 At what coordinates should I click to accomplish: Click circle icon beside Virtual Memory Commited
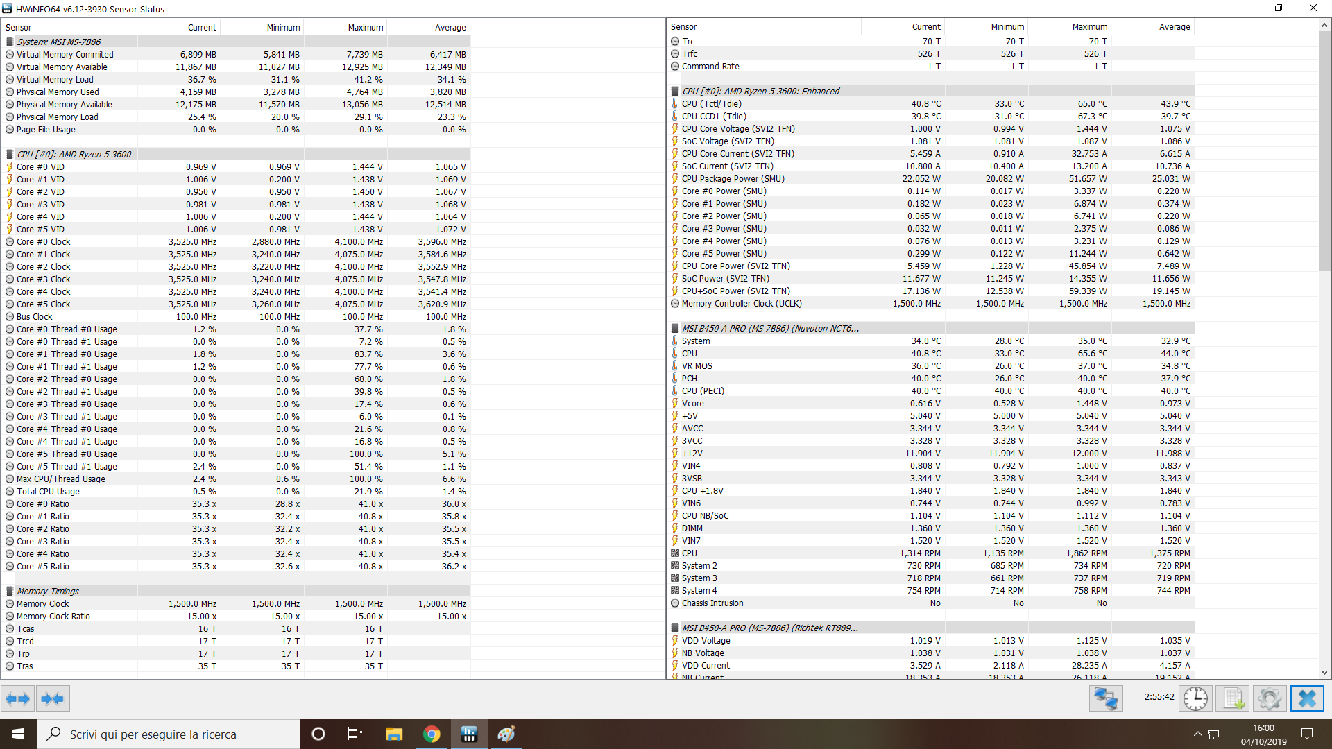click(x=10, y=55)
